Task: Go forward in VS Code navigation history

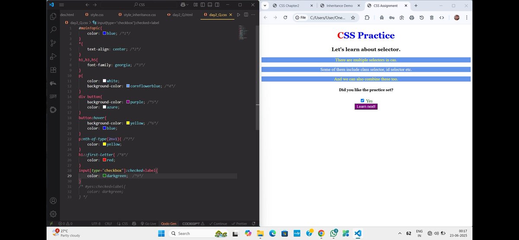Action: click(x=95, y=5)
